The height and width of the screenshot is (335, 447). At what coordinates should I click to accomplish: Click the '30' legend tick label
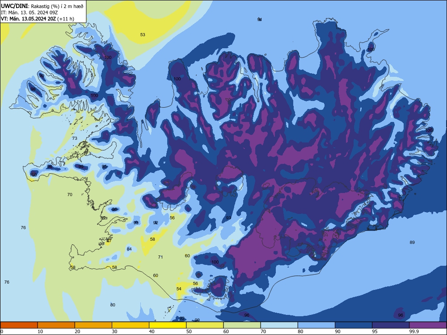(x=114, y=331)
